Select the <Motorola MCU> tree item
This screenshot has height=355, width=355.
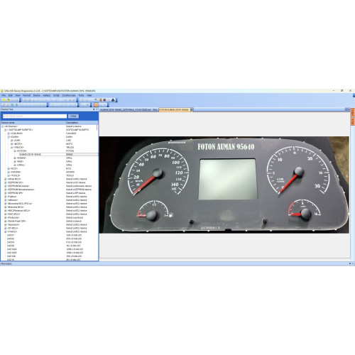[16, 207]
